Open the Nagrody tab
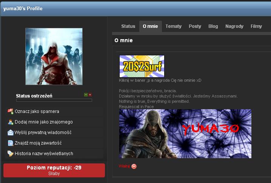 234,26
